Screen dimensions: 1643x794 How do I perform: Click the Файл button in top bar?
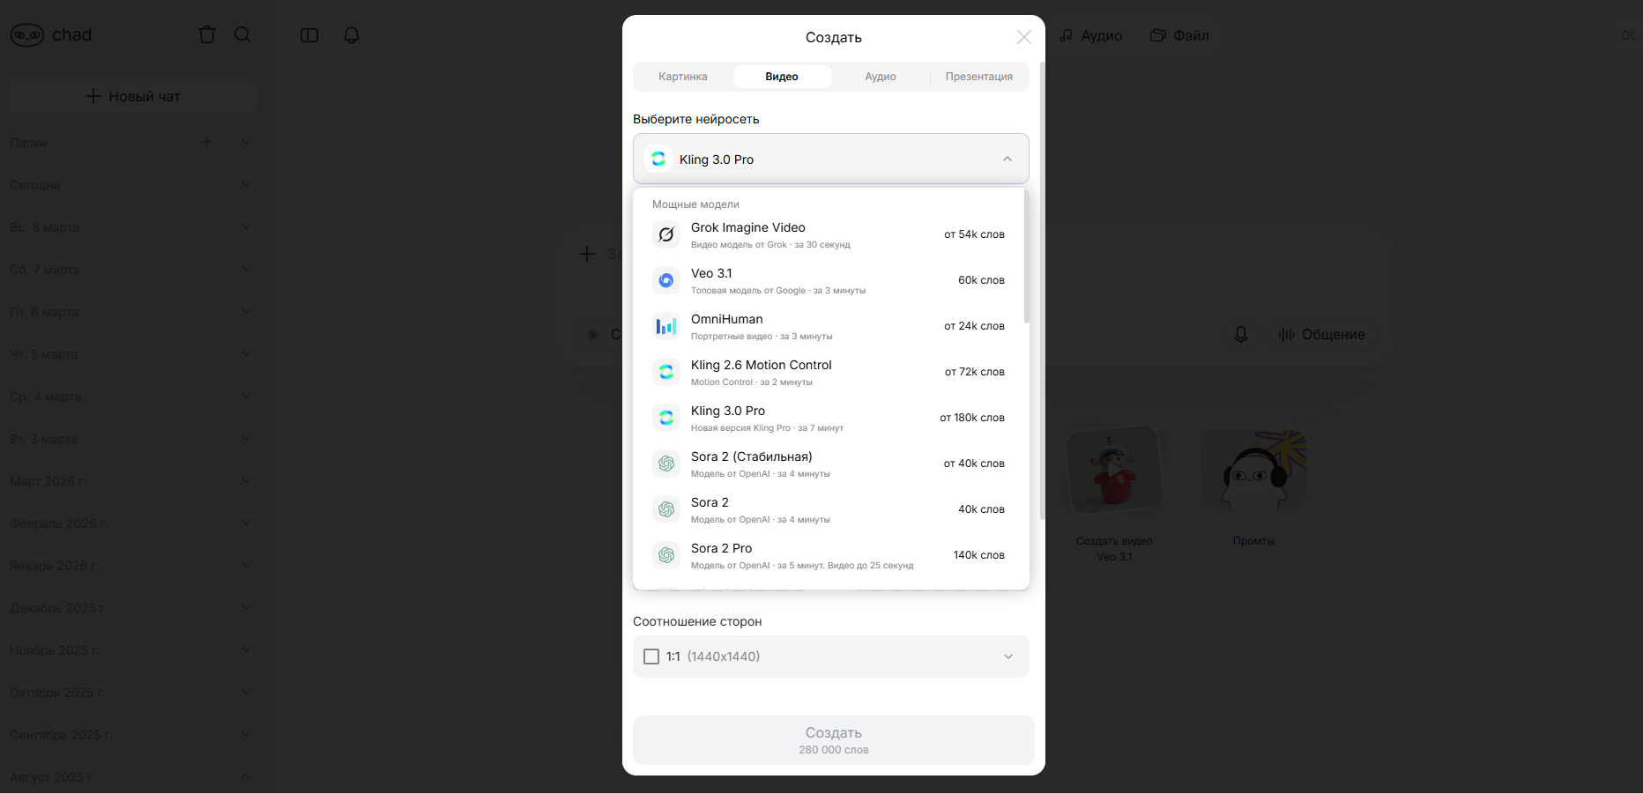coord(1179,35)
